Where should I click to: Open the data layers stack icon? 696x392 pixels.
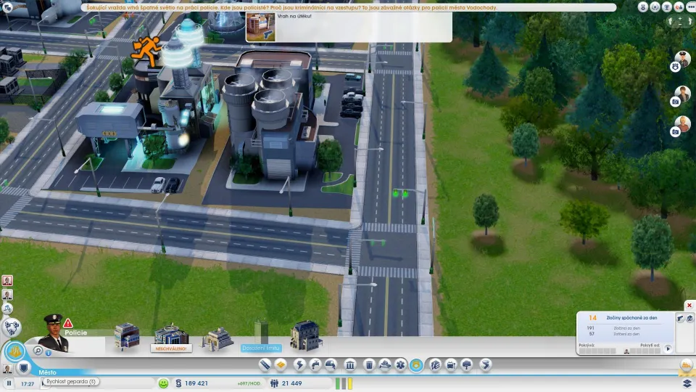pyautogui.click(x=687, y=383)
